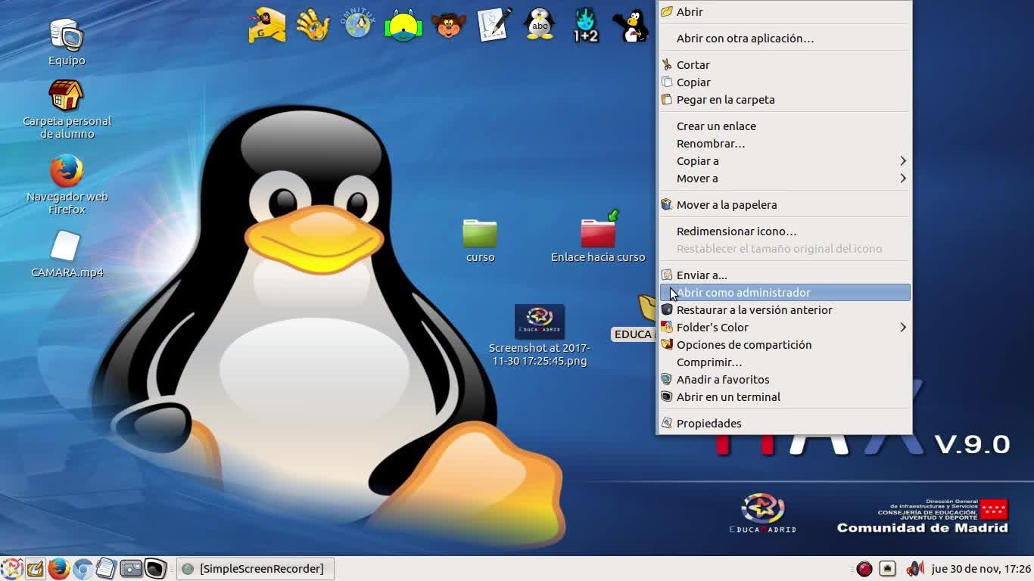Select Añadir a favoritos

point(785,380)
